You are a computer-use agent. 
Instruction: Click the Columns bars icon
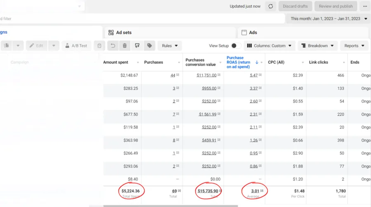tap(249, 46)
